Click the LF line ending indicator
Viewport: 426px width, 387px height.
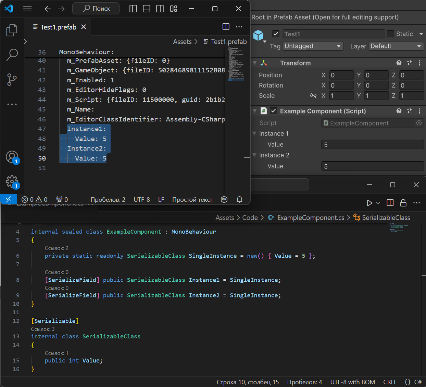(x=161, y=200)
